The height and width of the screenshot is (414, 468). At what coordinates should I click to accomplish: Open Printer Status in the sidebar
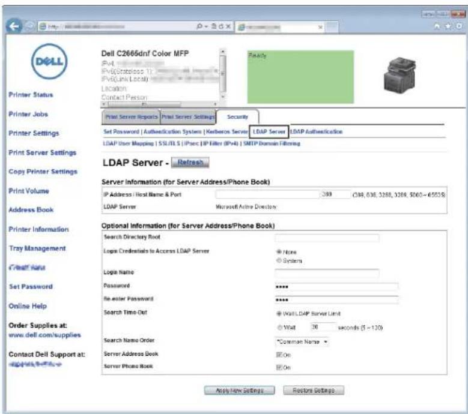click(x=31, y=95)
